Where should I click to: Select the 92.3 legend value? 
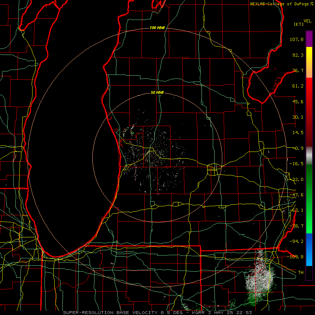pos(298,55)
